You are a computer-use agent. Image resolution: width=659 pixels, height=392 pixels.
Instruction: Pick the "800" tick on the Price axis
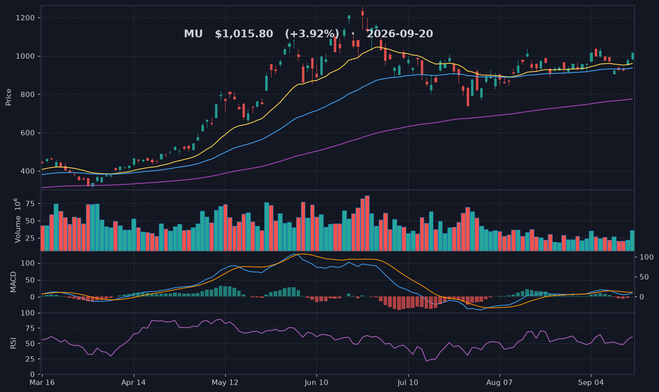pos(28,95)
